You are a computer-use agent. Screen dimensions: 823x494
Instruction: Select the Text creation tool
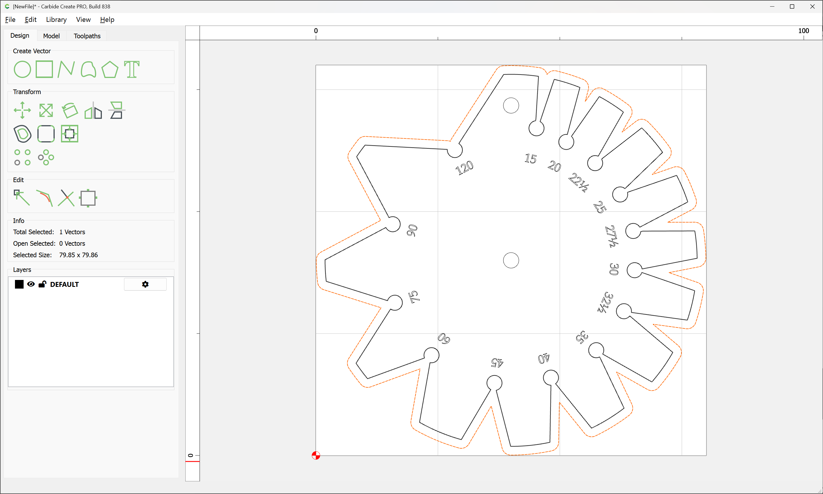click(132, 69)
